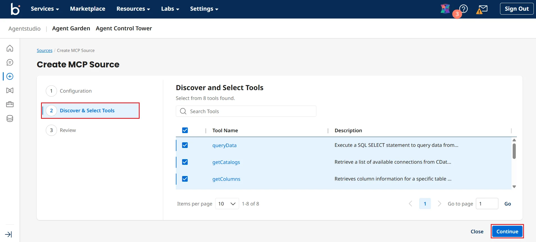Expand the sidebar with arrow icon

[x=9, y=234]
